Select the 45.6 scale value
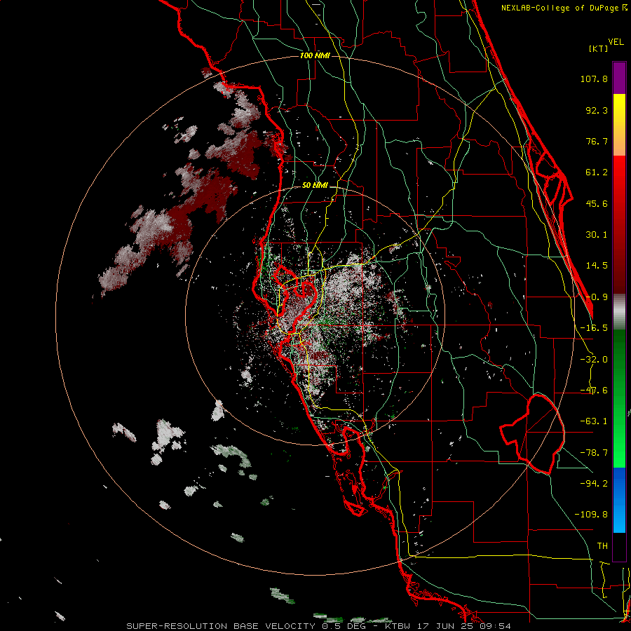631x631 pixels. pyautogui.click(x=597, y=203)
